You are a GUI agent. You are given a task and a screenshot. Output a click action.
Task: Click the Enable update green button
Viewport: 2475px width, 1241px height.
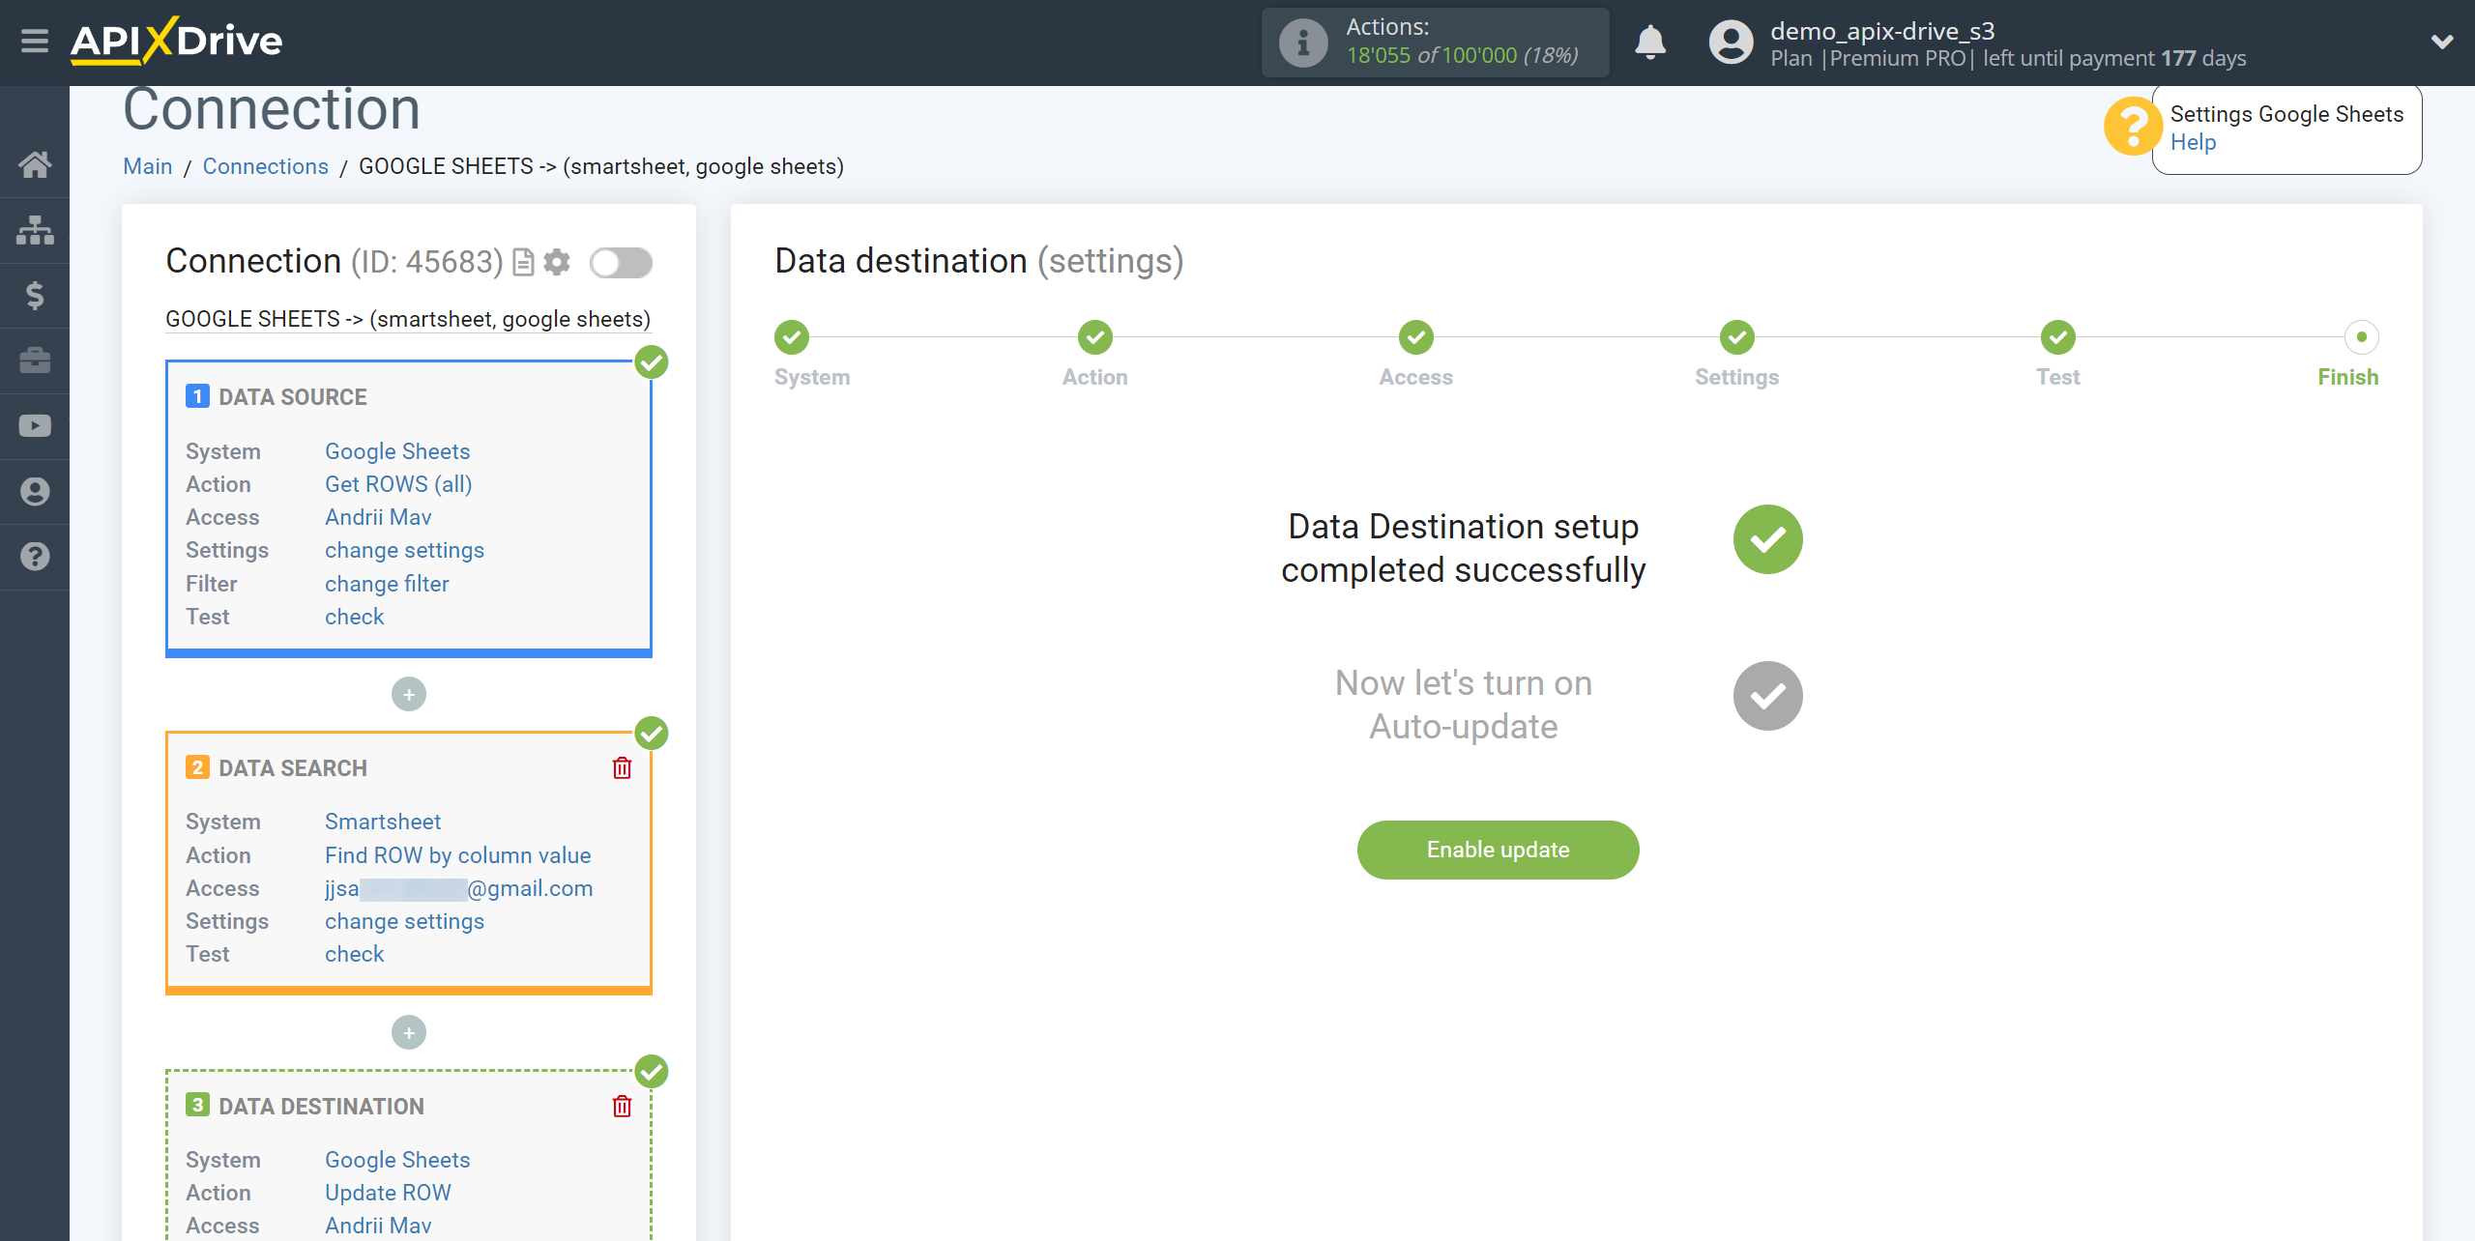[x=1497, y=849]
